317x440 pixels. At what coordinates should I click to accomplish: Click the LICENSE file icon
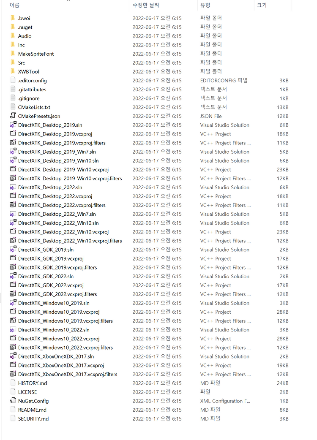click(x=13, y=392)
